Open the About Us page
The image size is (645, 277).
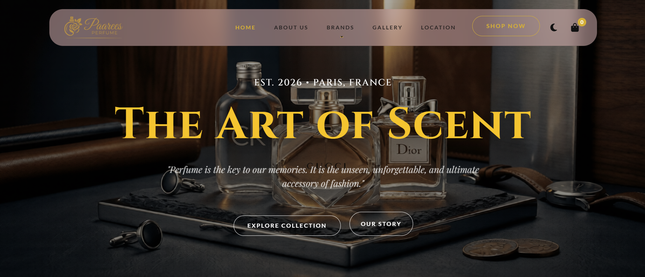pos(291,27)
